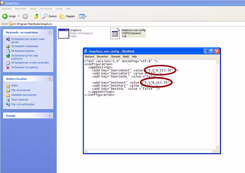Screen dimensions: 245x173
Task: Click the green Vorige back arrow icon
Action: (5, 16)
